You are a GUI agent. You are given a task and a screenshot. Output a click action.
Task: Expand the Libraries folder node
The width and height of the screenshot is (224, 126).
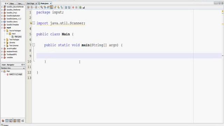coord(5,43)
